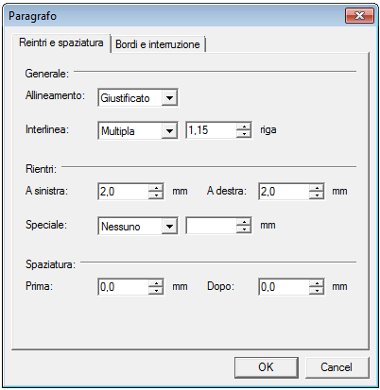The width and height of the screenshot is (380, 390).
Task: Decrease the A sinistra indent
Action: [156, 195]
